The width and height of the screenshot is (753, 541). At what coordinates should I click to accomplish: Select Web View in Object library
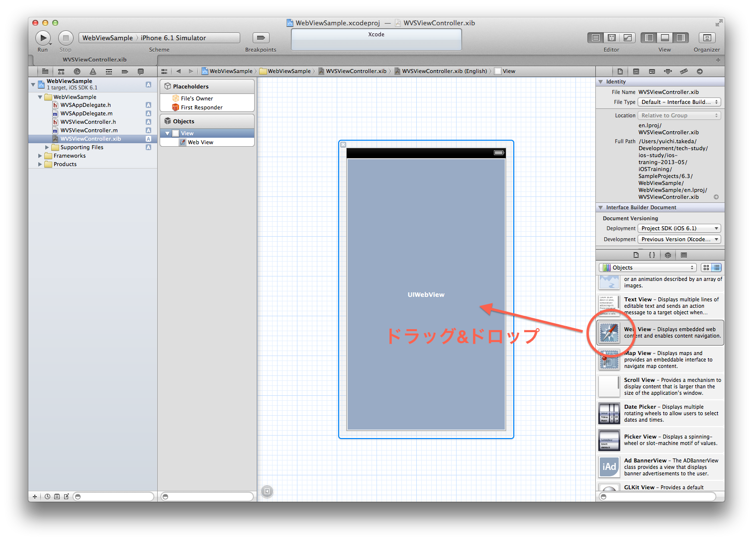coord(660,333)
